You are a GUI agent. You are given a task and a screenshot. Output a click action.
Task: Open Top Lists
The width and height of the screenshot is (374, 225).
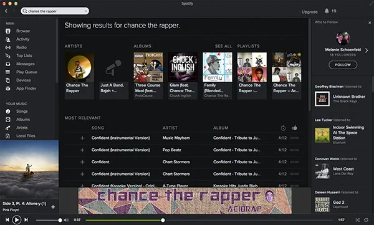[24, 55]
